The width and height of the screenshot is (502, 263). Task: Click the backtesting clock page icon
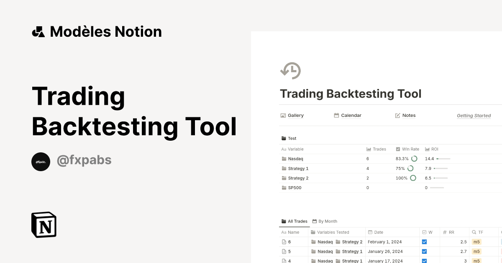pos(290,70)
